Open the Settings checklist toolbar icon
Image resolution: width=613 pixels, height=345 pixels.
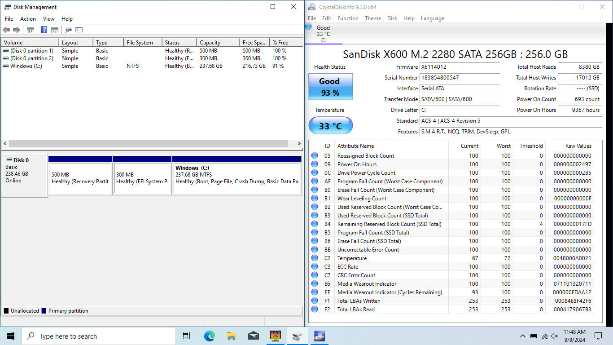[x=79, y=30]
